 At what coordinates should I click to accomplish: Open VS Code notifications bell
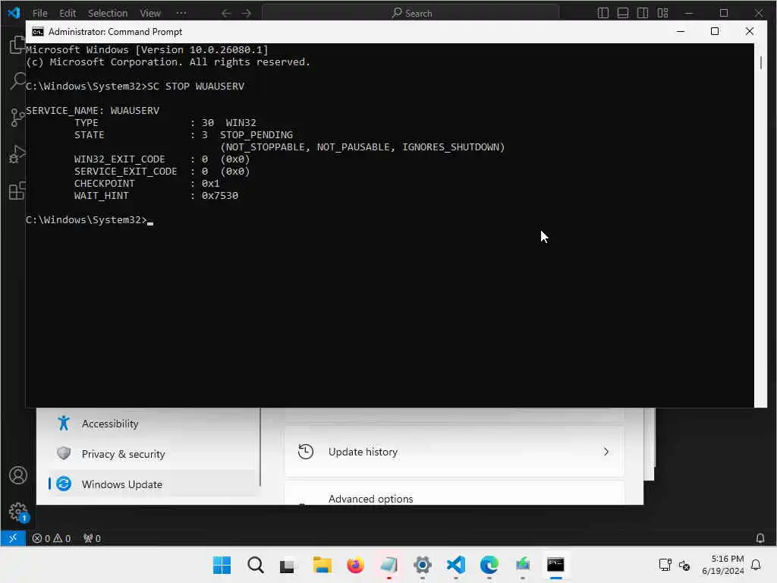coord(760,538)
